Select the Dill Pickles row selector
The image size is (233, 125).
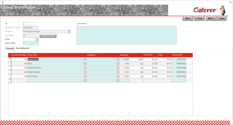click(10, 76)
